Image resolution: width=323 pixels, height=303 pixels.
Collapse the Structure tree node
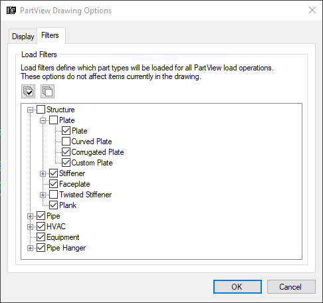(30, 110)
